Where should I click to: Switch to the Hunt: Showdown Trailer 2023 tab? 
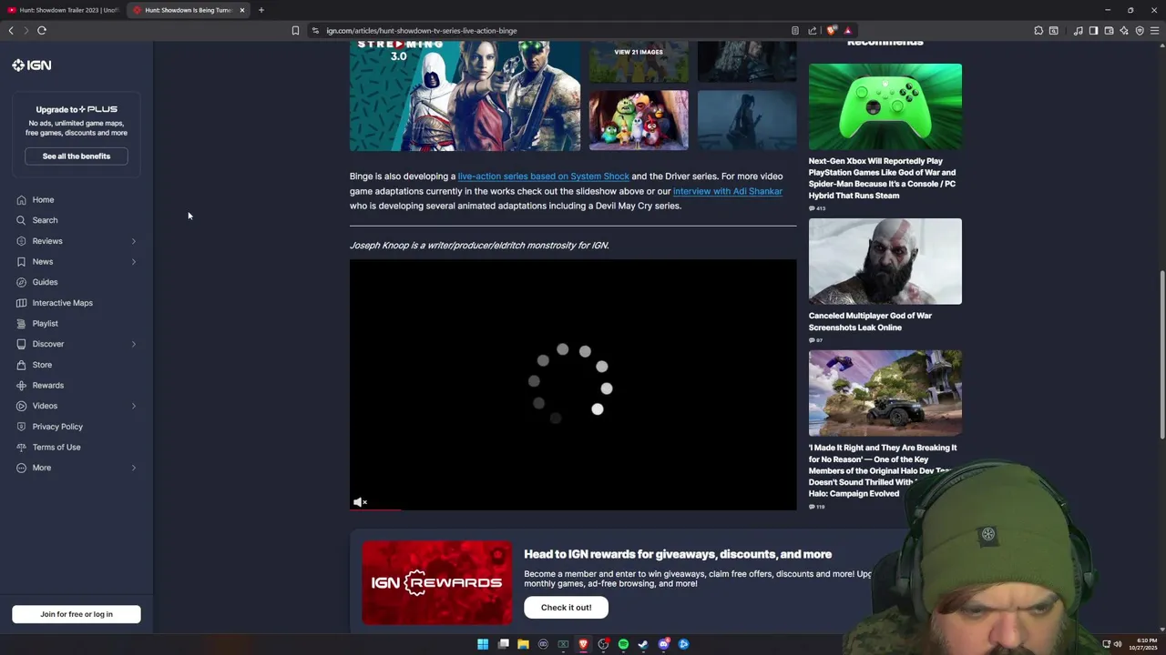64,10
